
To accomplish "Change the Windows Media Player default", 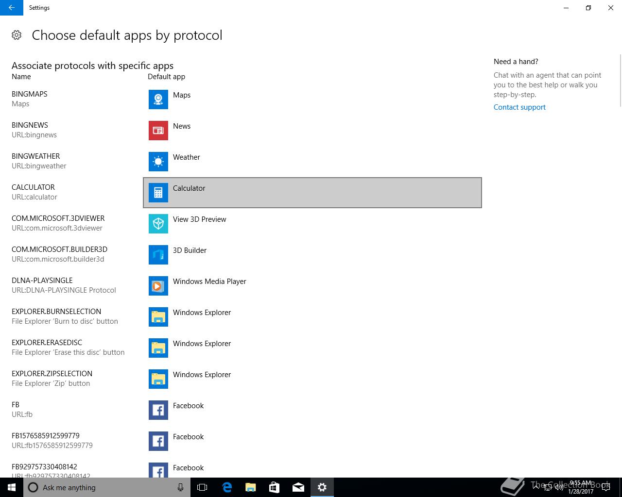I will click(312, 286).
